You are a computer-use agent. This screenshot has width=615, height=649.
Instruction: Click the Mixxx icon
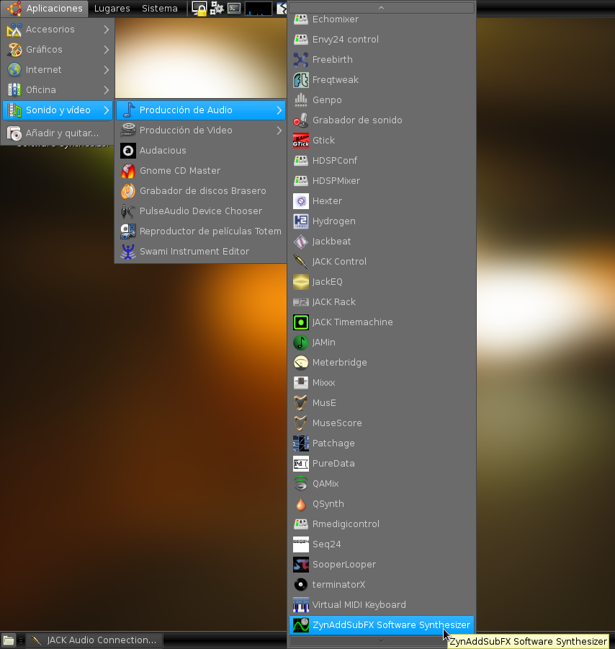[301, 383]
